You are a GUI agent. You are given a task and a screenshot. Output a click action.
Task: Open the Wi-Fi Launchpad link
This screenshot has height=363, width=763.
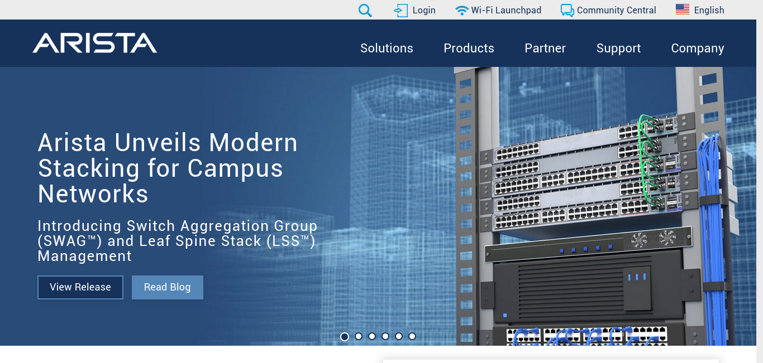[506, 10]
